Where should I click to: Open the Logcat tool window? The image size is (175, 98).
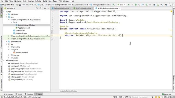8,94
